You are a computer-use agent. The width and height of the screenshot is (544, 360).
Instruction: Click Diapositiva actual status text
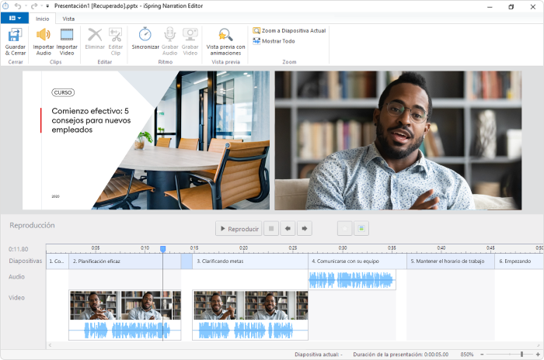click(x=319, y=355)
